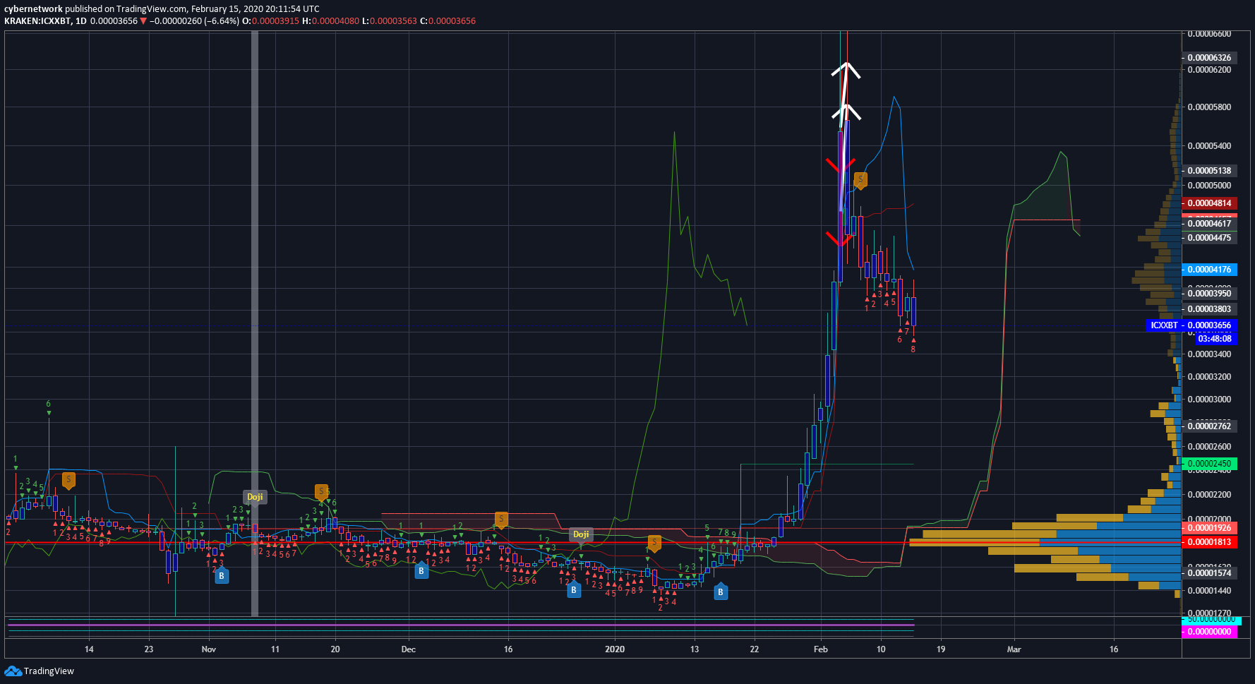The width and height of the screenshot is (1255, 684).
Task: Open the TradingView logo at bottom left
Action: [40, 671]
